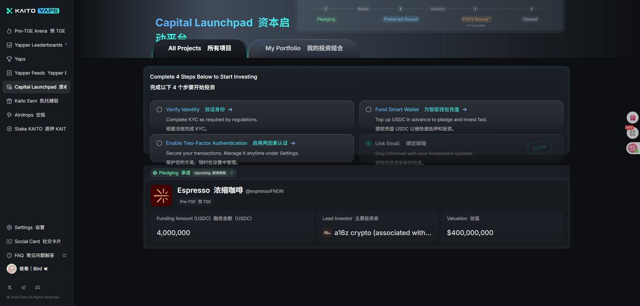Open the Settings sidebar item
640x306 pixels.
(36, 227)
